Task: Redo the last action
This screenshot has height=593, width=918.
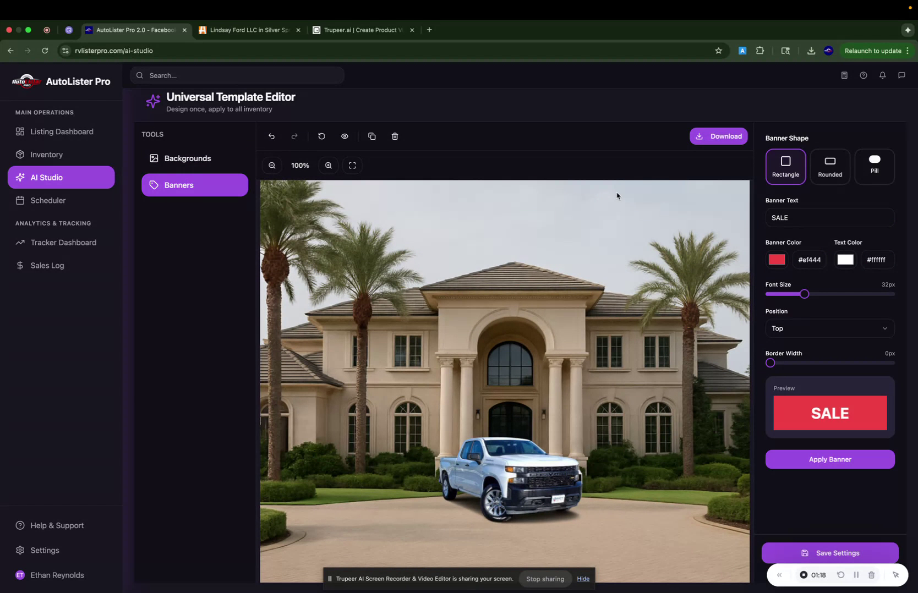Action: pos(294,136)
